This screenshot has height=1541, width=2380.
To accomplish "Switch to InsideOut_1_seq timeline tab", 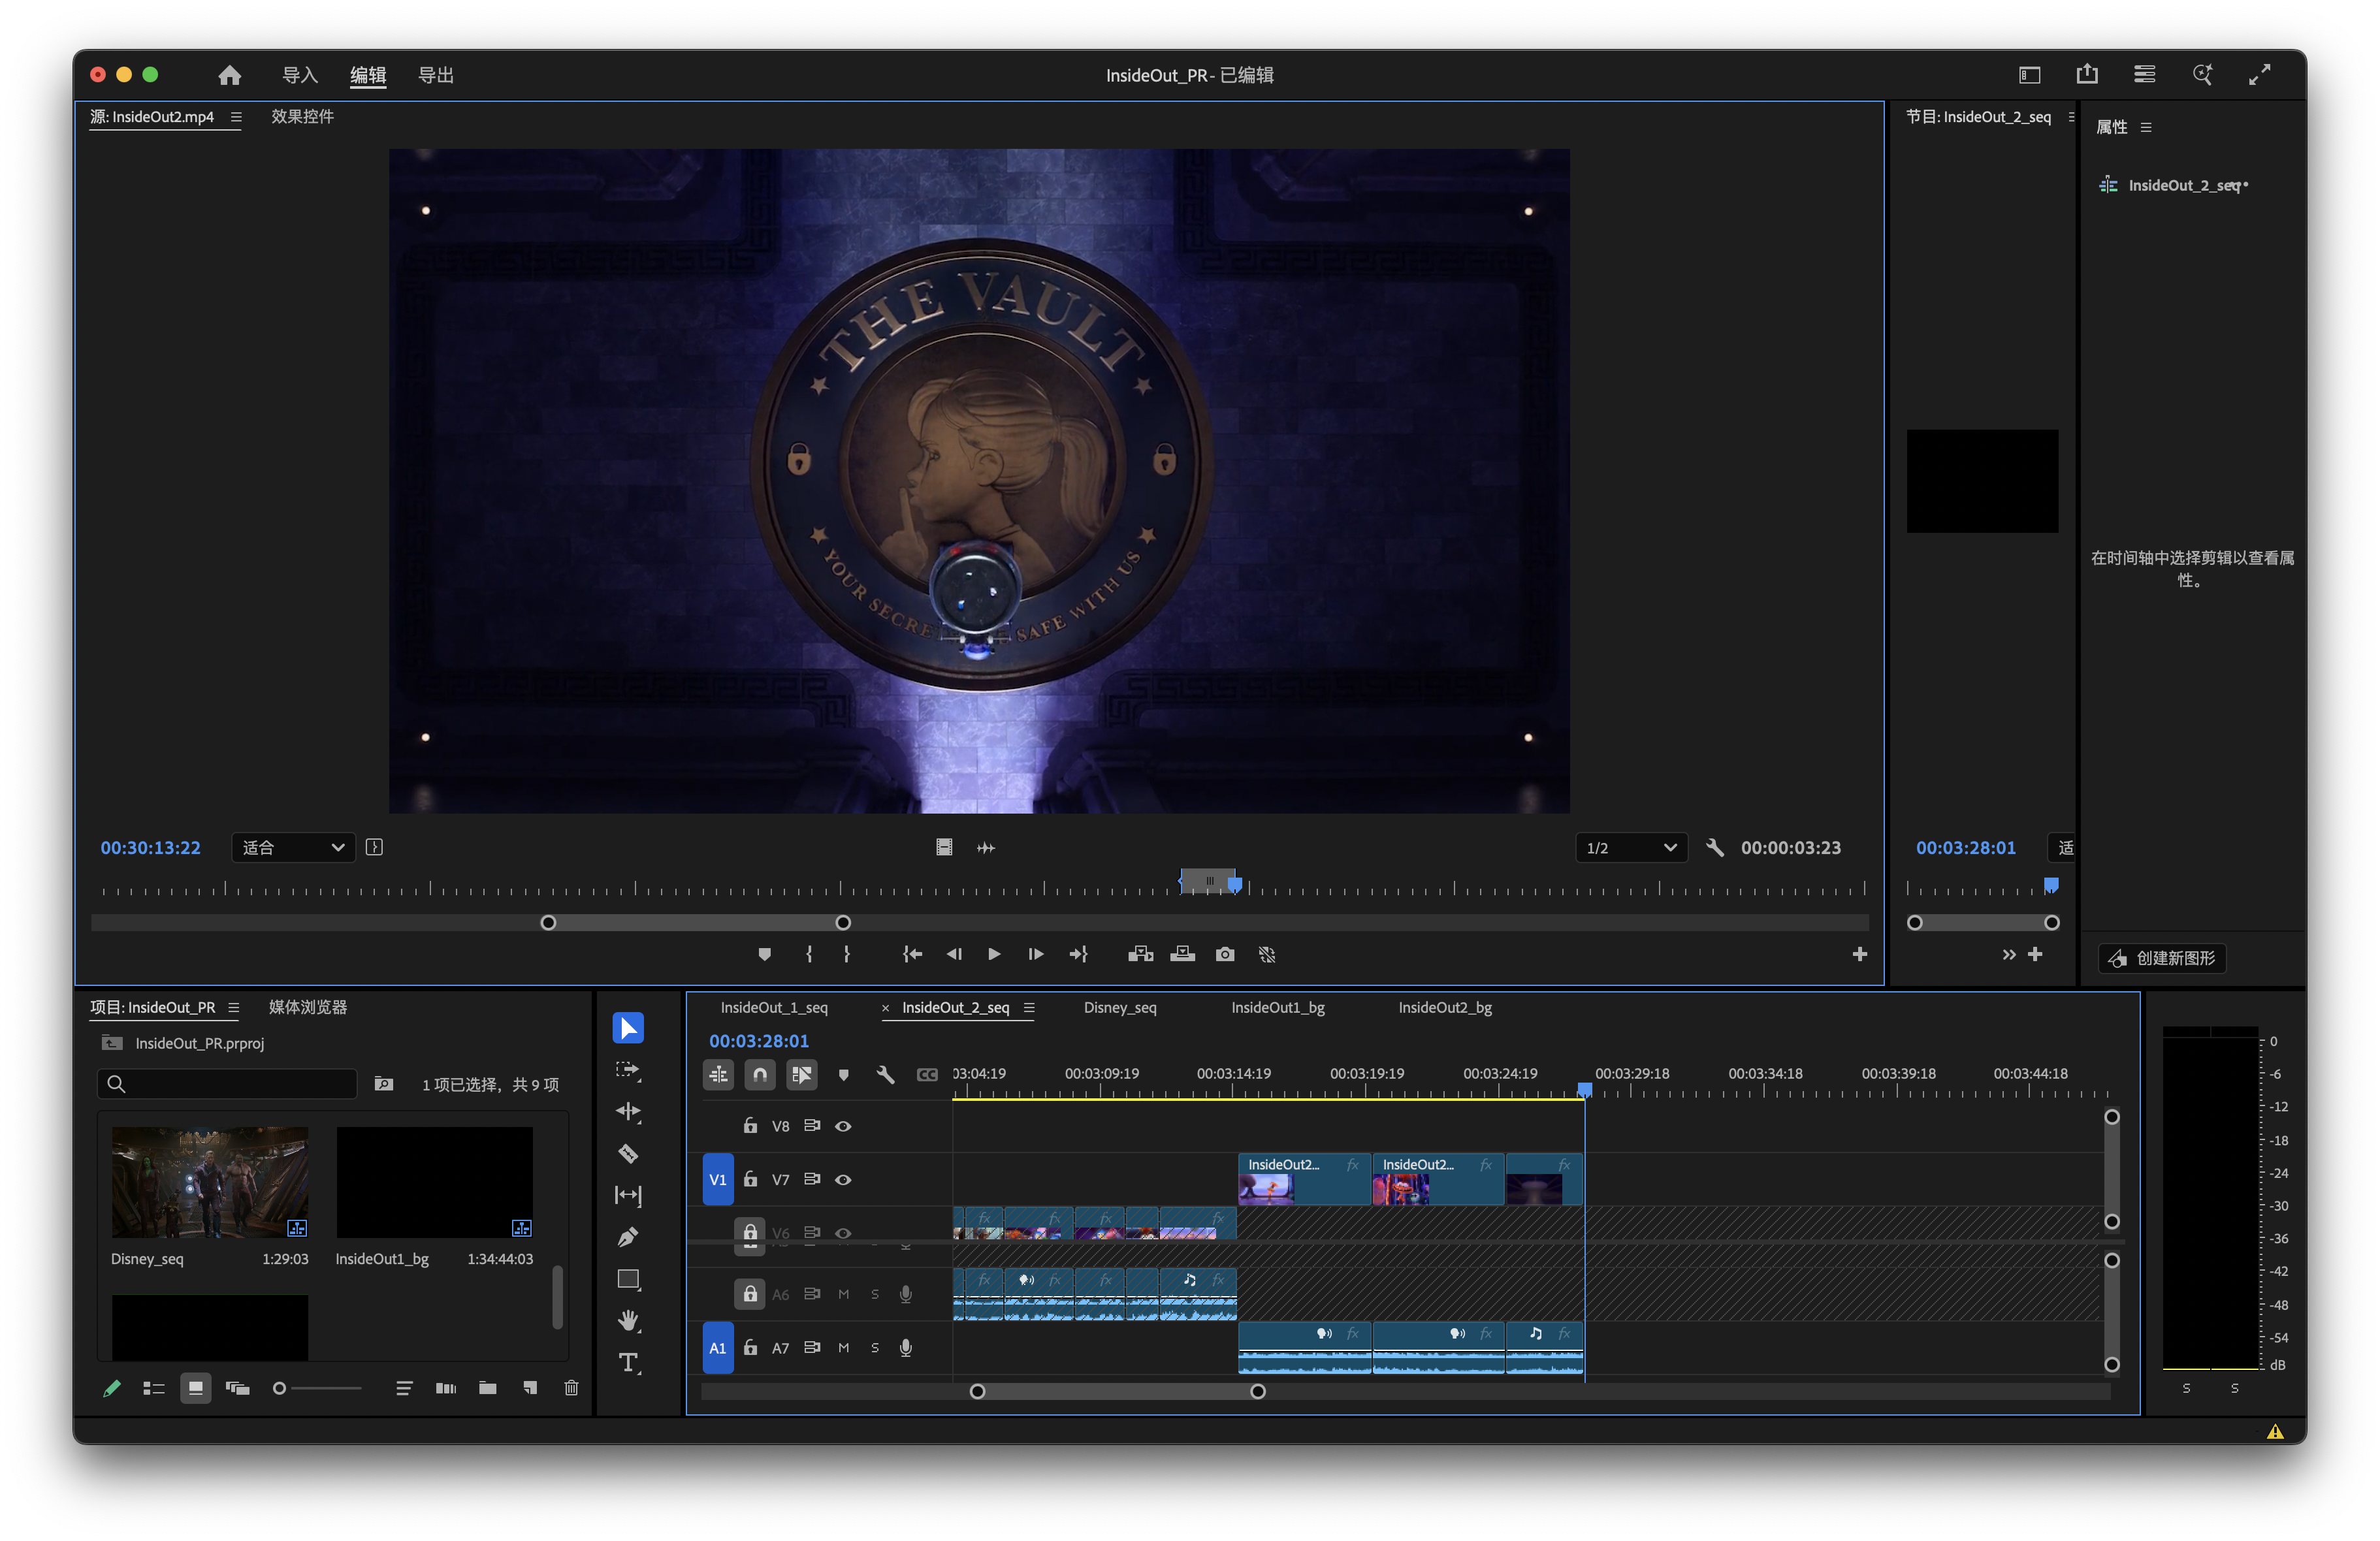I will [774, 1007].
